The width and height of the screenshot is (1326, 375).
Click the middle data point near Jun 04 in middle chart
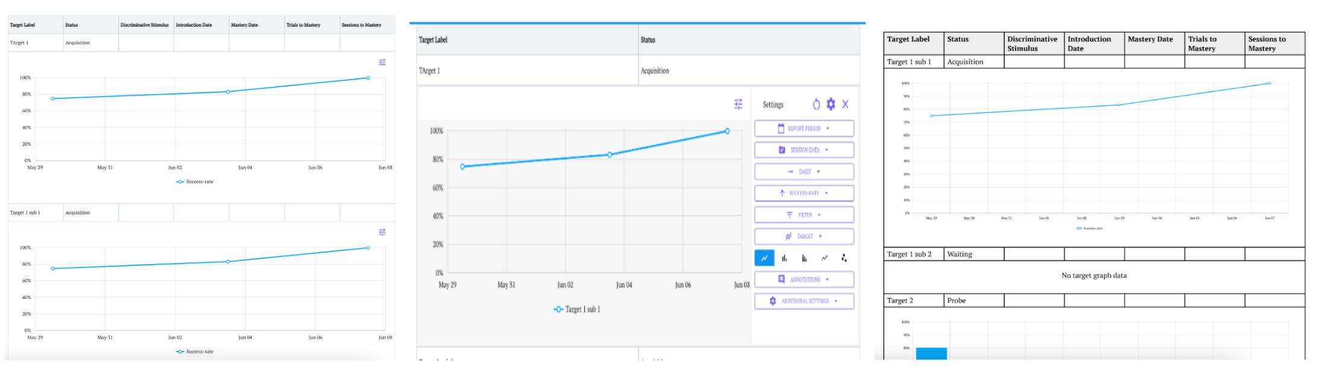(x=609, y=155)
